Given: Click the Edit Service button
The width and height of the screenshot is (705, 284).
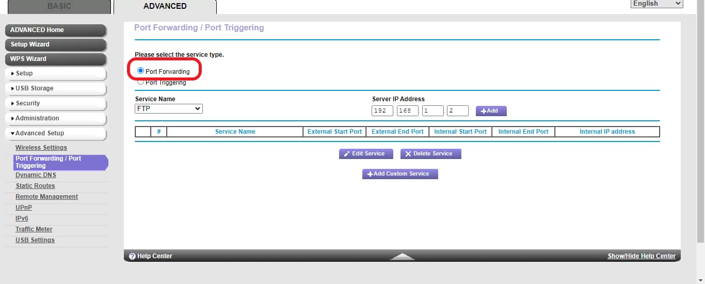Looking at the screenshot, I should 365,154.
